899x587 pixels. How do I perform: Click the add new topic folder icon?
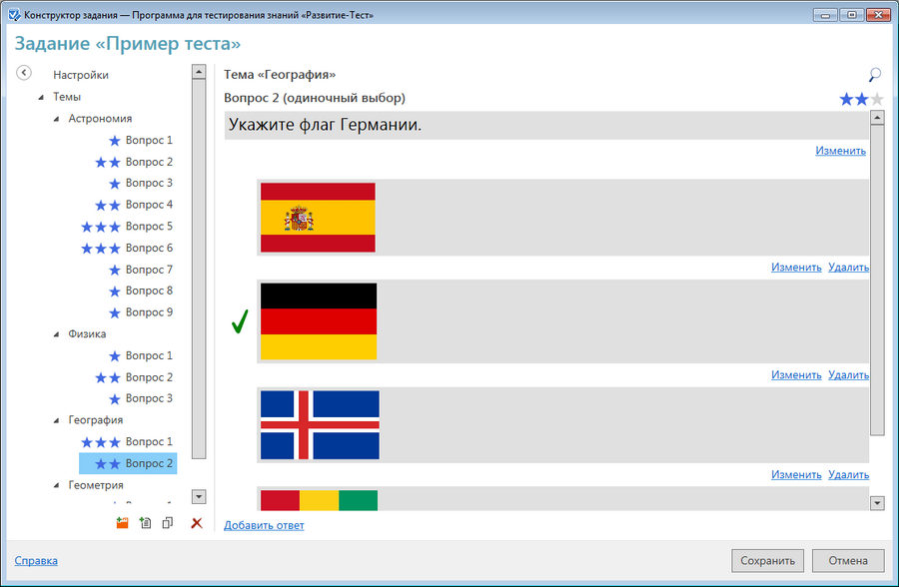[122, 523]
